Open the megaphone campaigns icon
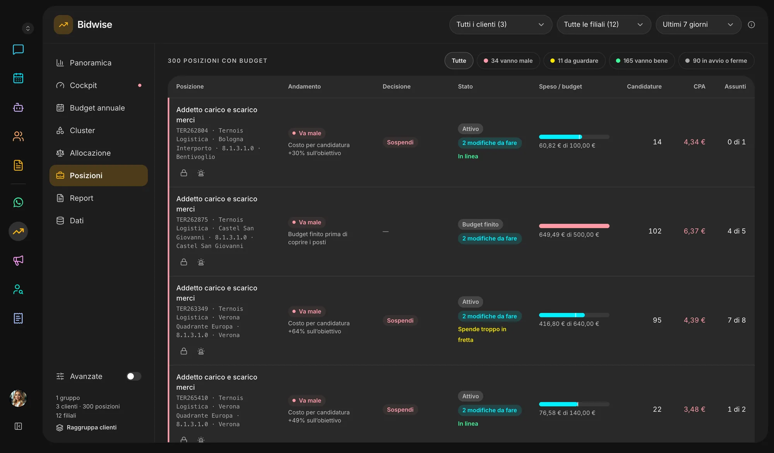The image size is (774, 453). click(x=18, y=260)
